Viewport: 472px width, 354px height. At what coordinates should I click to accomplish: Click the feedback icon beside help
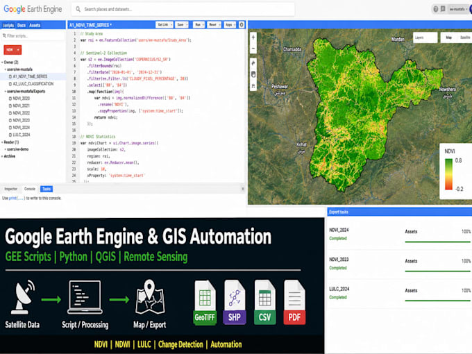point(443,9)
